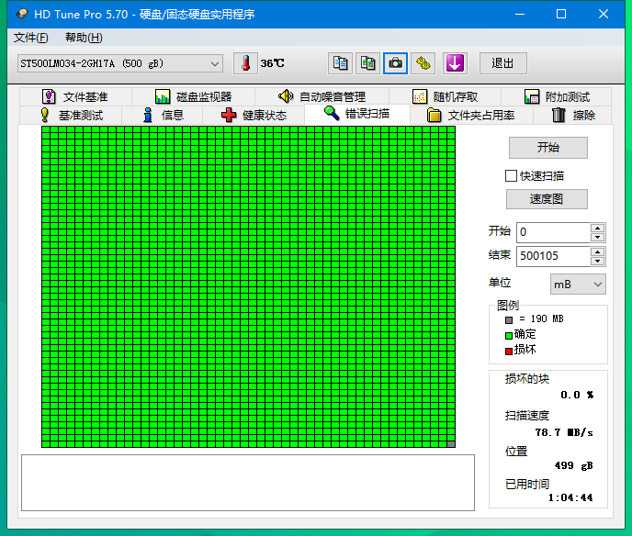This screenshot has height=536, width=632.
Task: Click the 499 gB position value
Action: pyautogui.click(x=573, y=465)
